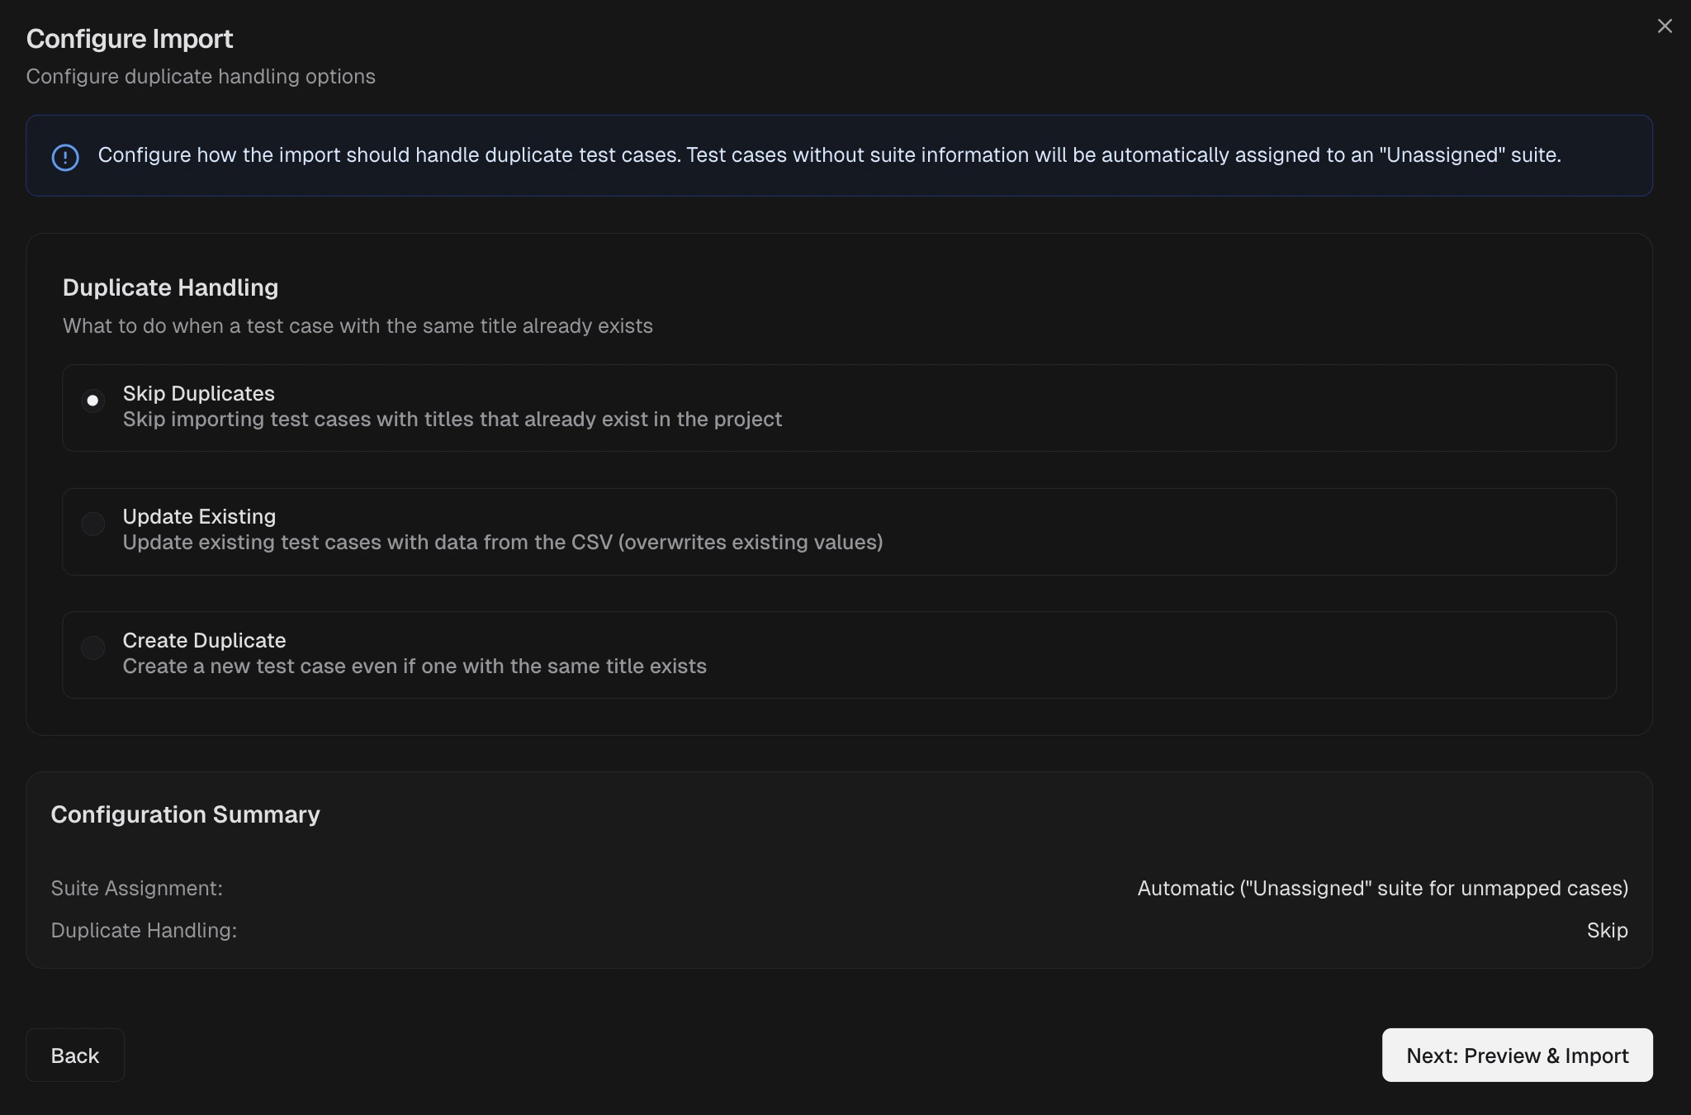Click the Create Duplicate radio circle

(93, 648)
